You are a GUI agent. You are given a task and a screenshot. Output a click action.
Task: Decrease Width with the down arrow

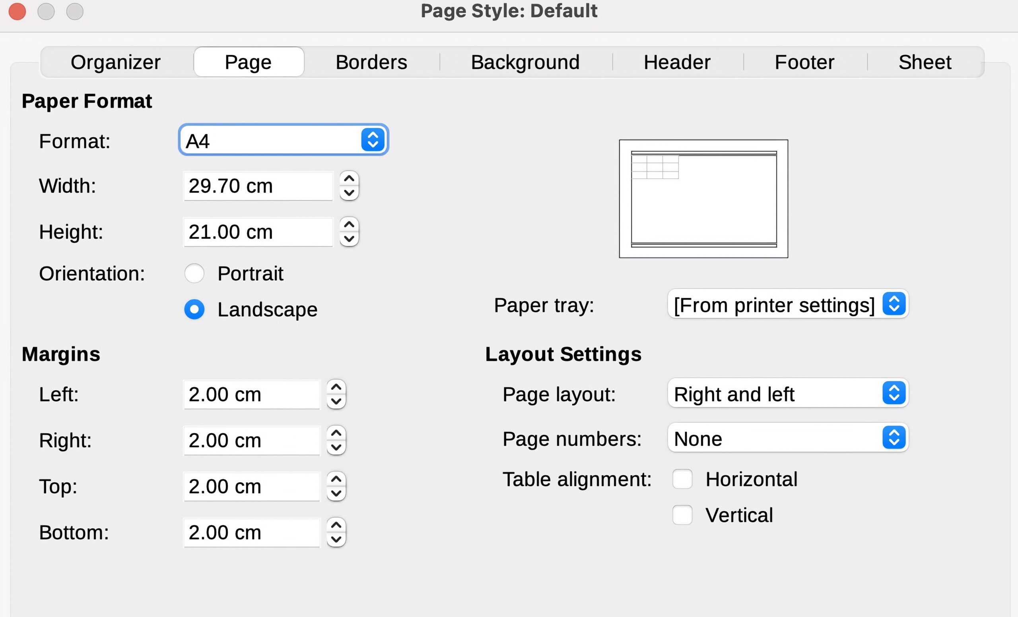click(349, 193)
